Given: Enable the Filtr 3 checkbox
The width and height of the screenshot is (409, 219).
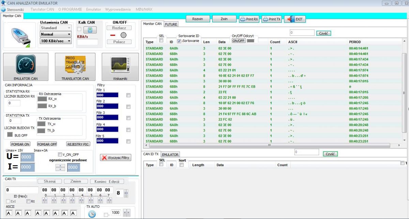Looking at the screenshot, I should pyautogui.click(x=128, y=118).
